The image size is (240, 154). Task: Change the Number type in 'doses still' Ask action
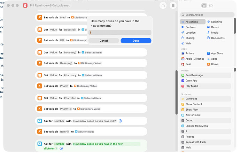tap(59, 121)
